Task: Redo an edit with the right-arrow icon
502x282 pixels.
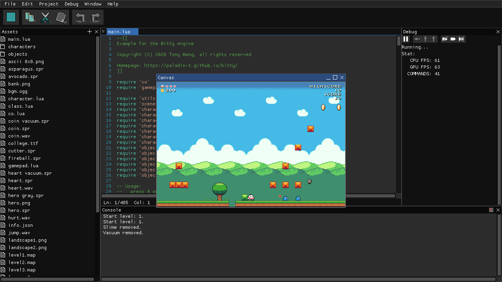Action: (95, 17)
